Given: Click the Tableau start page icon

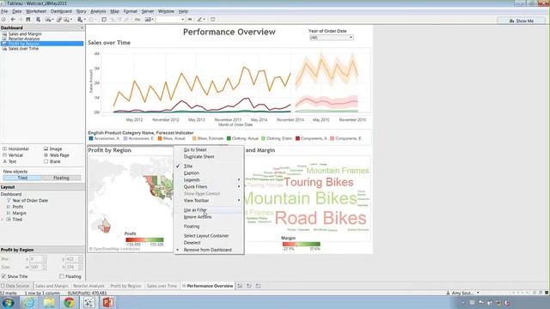Looking at the screenshot, I should click(x=3, y=20).
